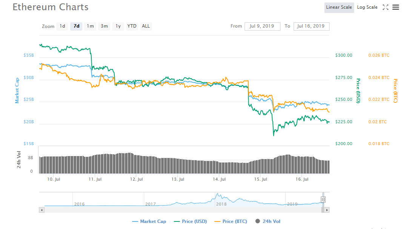
Task: Toggle Market Cap series in legend
Action: (149, 221)
